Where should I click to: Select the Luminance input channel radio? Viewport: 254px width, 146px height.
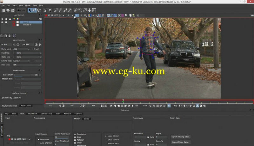click(x=38, y=139)
